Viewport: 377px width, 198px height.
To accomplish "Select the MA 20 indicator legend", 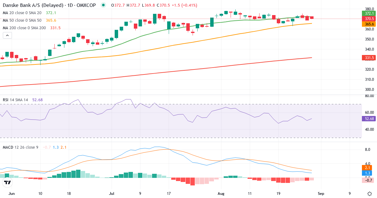I will coord(22,13).
